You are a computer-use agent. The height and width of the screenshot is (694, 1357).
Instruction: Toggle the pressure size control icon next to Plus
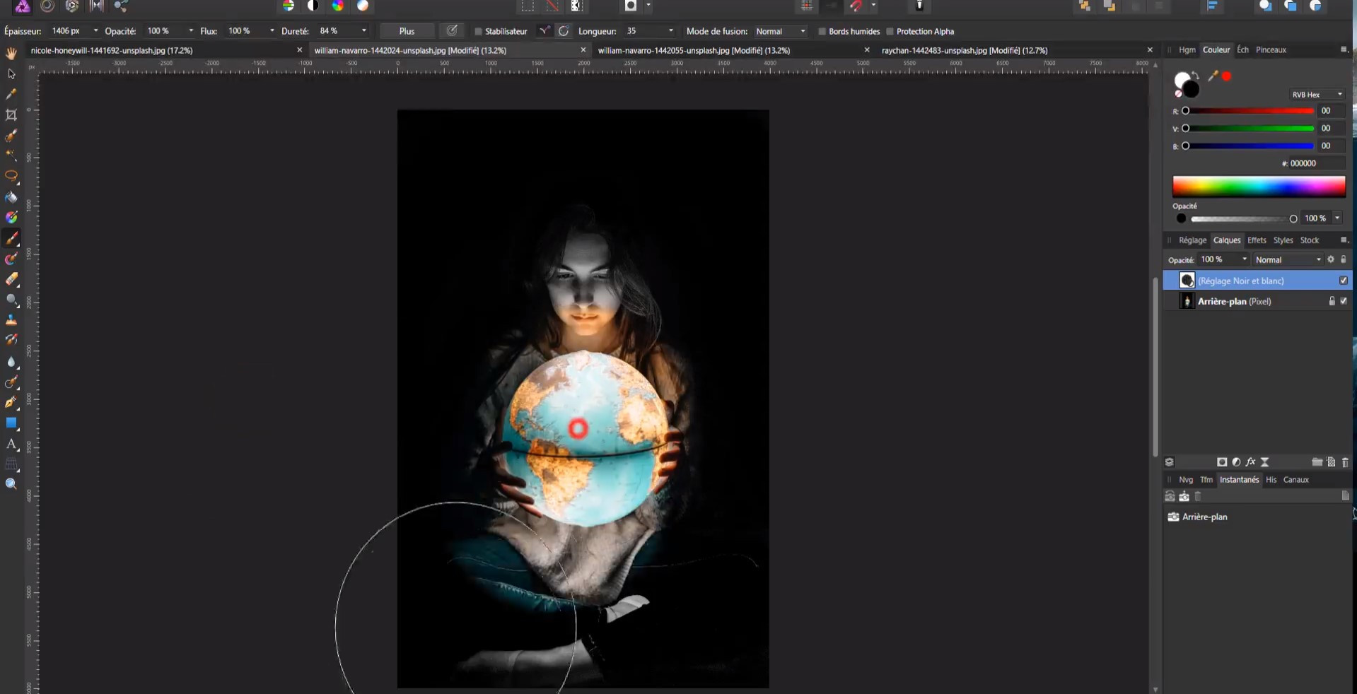452,30
